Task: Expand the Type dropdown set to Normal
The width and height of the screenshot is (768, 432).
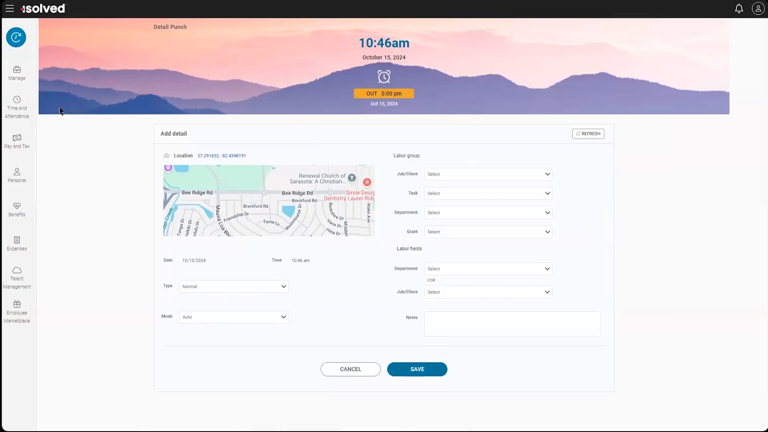Action: [234, 286]
